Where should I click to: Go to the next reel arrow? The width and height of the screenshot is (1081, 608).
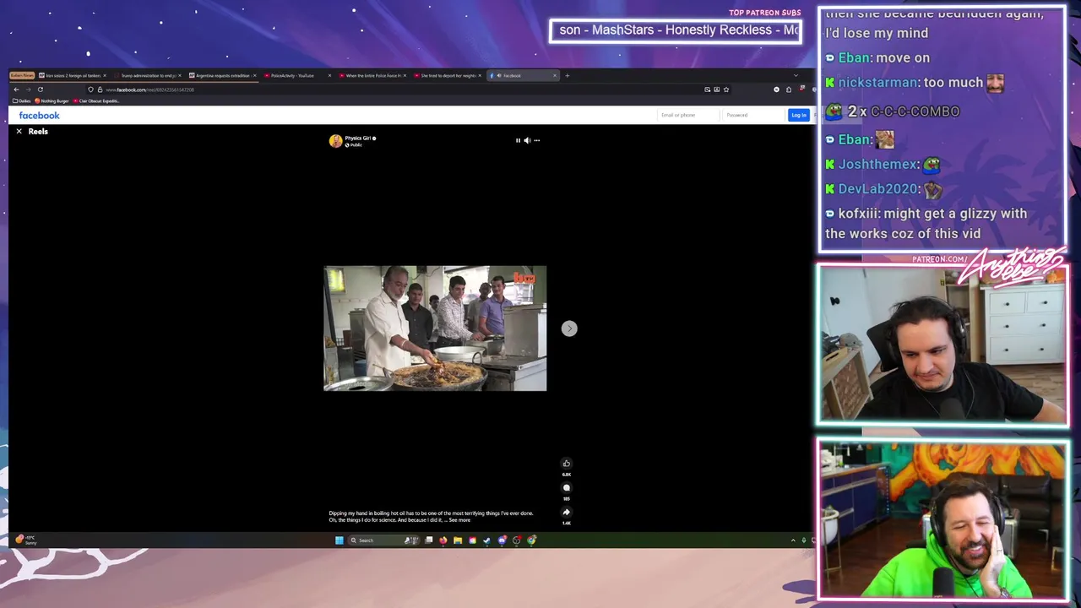[569, 328]
